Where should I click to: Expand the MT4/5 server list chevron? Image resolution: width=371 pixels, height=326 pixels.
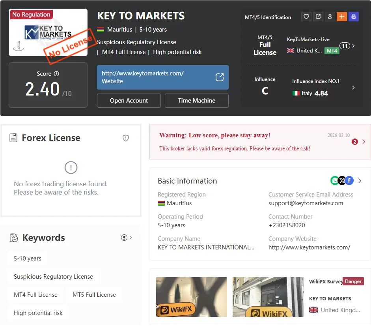[x=353, y=46]
